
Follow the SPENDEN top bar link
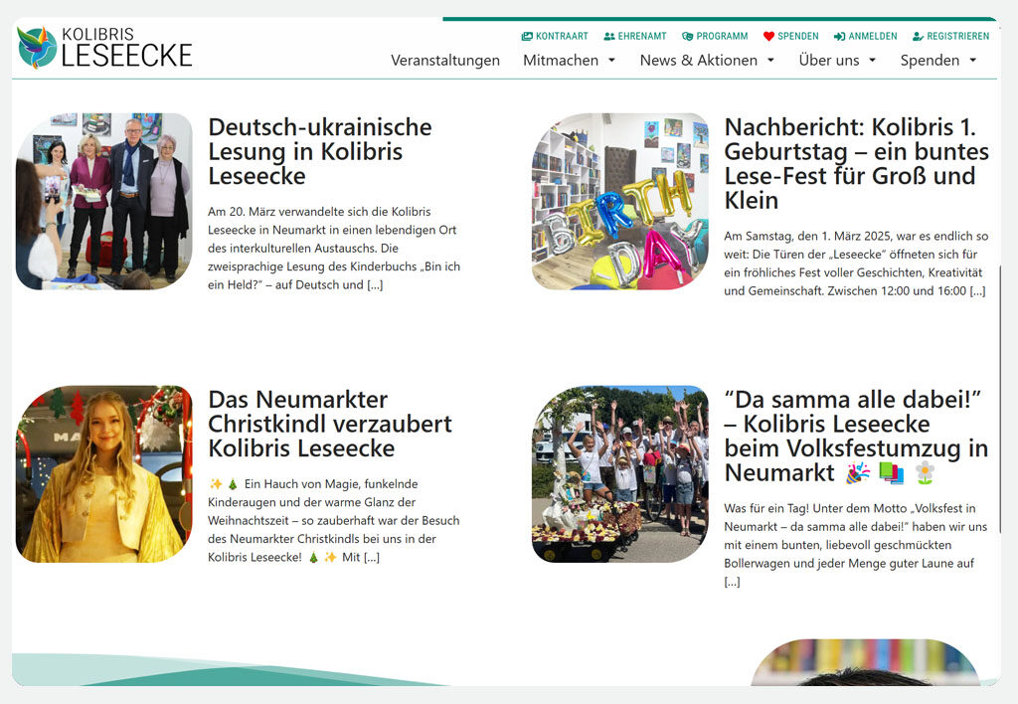(x=798, y=37)
